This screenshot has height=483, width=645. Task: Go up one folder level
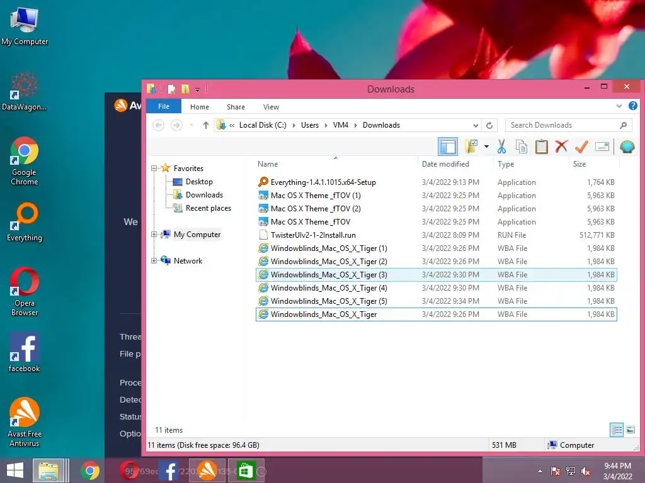(x=206, y=125)
